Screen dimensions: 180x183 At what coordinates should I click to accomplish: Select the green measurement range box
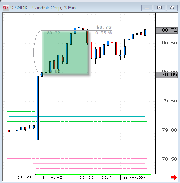click(x=65, y=53)
